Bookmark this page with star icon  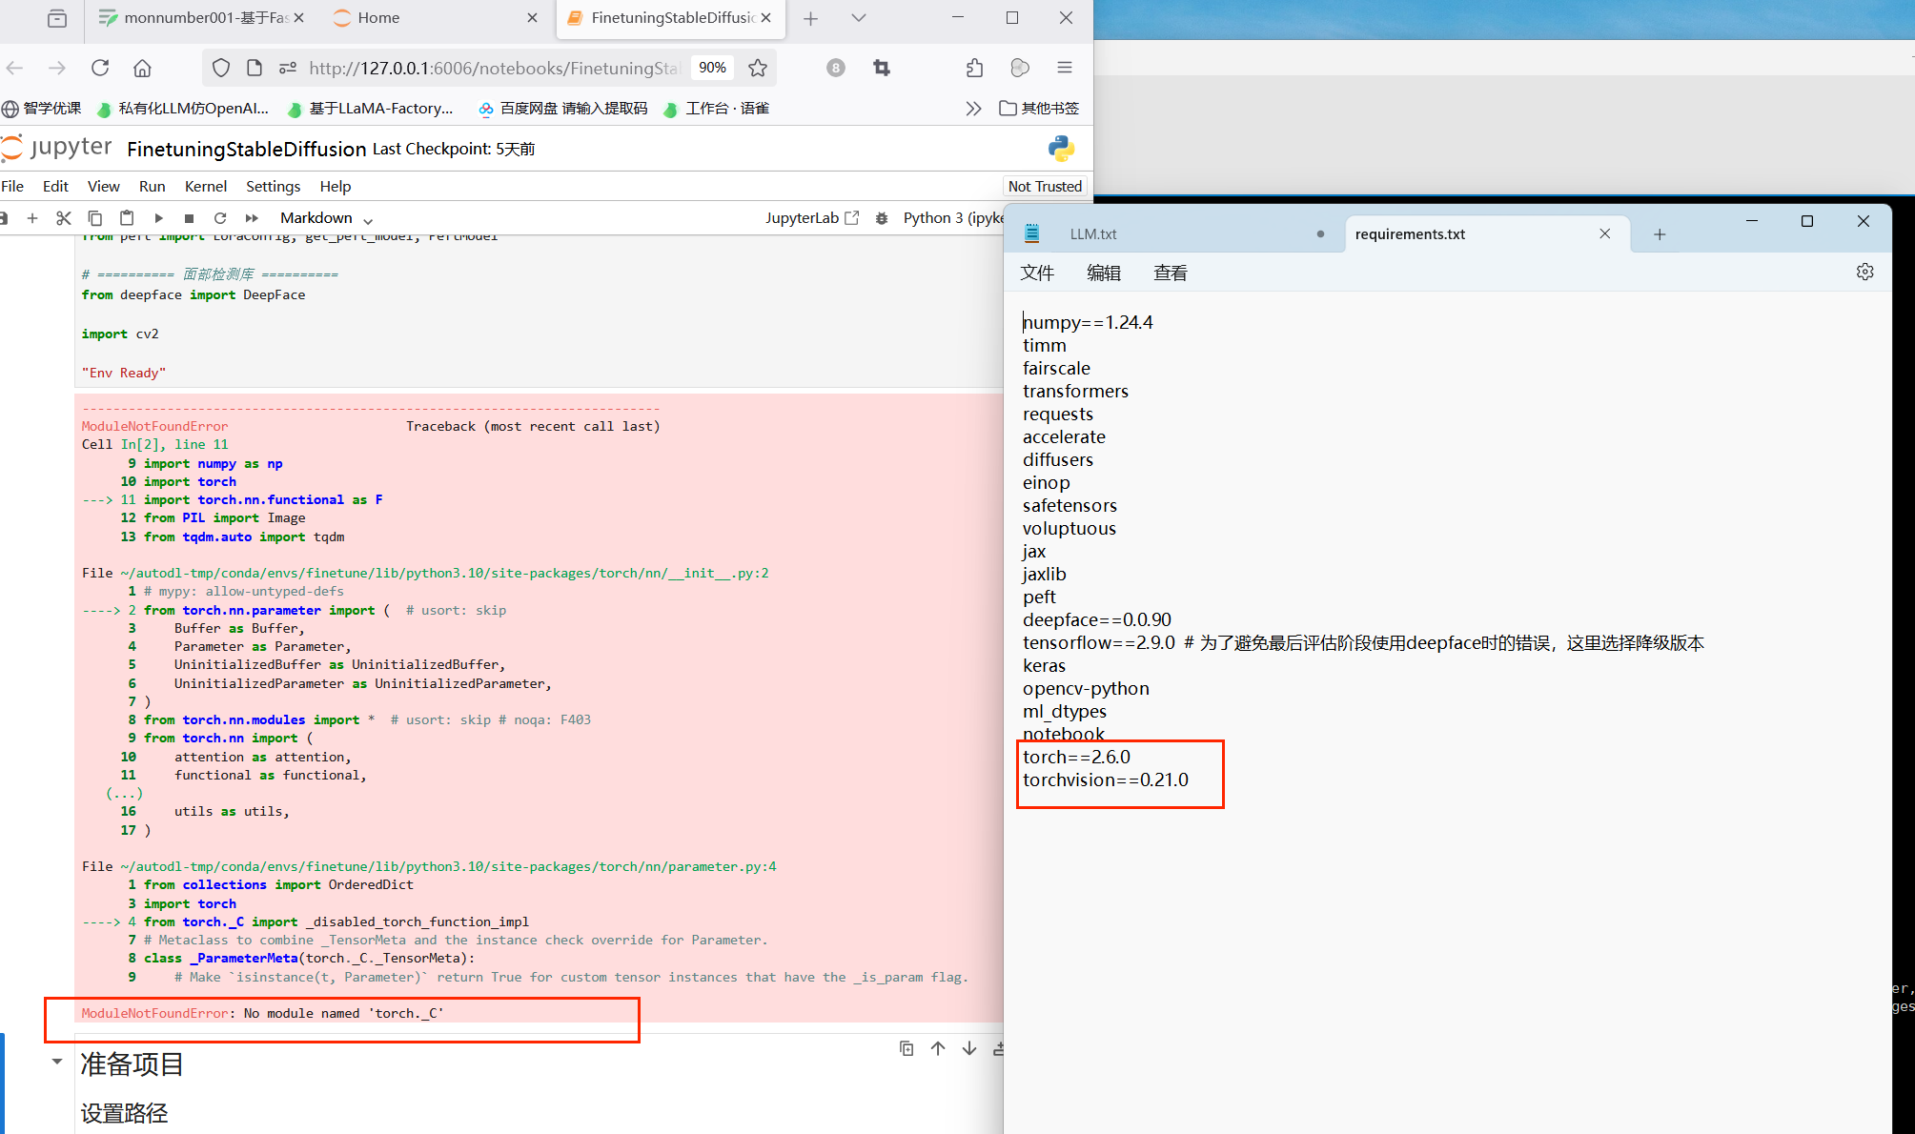(x=758, y=68)
